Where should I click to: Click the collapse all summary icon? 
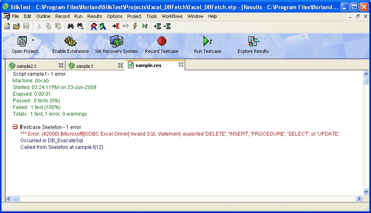167,26
